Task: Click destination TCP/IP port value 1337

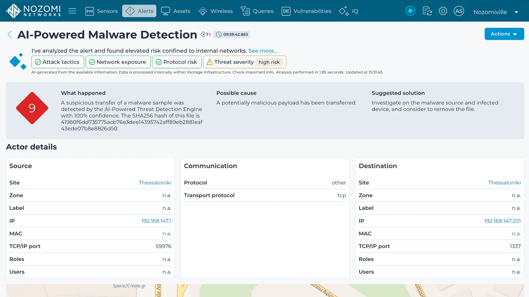Action: (x=515, y=246)
